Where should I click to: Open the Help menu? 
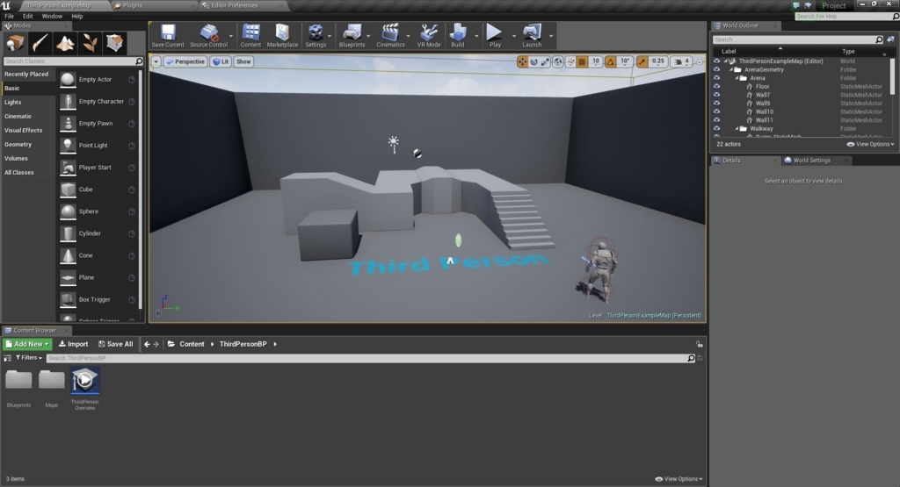[x=77, y=16]
